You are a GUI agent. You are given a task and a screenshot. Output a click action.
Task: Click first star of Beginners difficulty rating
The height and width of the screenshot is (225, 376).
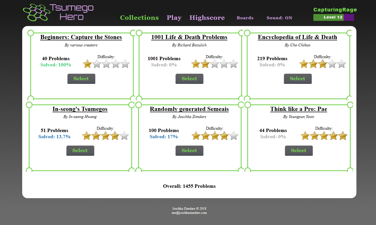point(87,64)
